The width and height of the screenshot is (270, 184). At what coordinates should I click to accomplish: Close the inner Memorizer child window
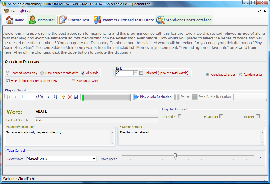click(265, 11)
